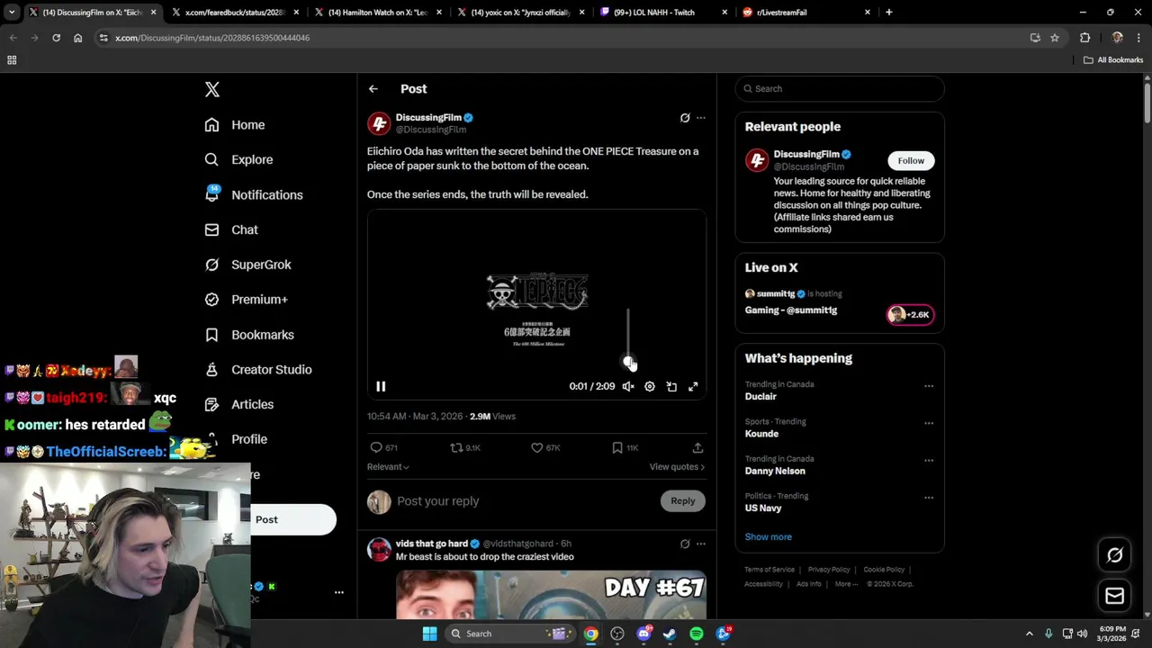The width and height of the screenshot is (1152, 648).
Task: Open more options for Duclair trend
Action: click(929, 386)
